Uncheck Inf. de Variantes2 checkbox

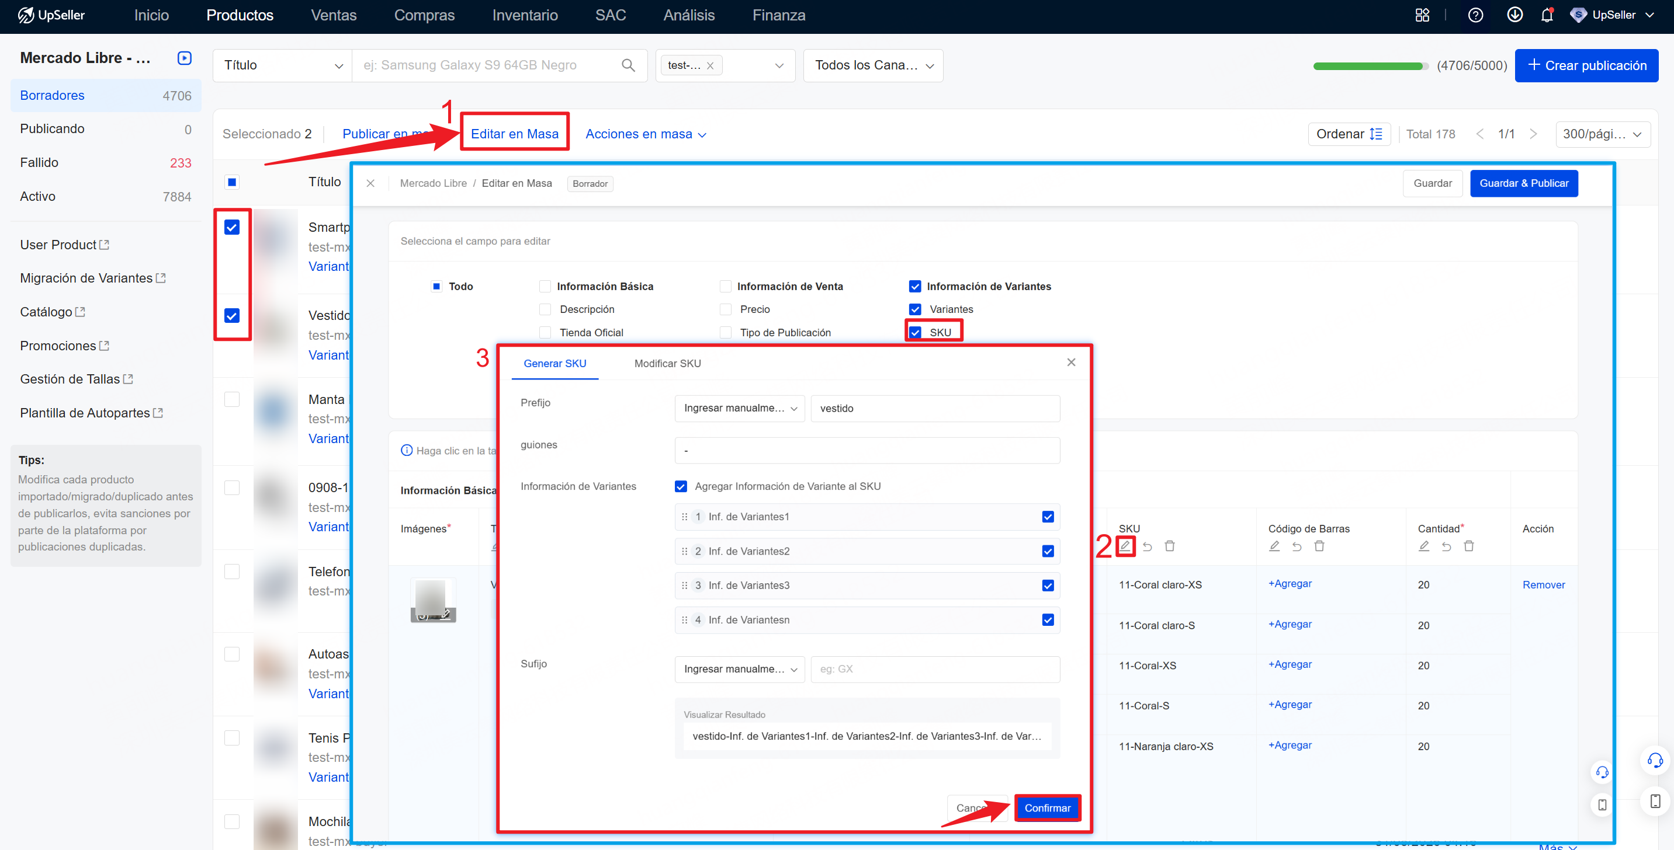[x=1048, y=551]
